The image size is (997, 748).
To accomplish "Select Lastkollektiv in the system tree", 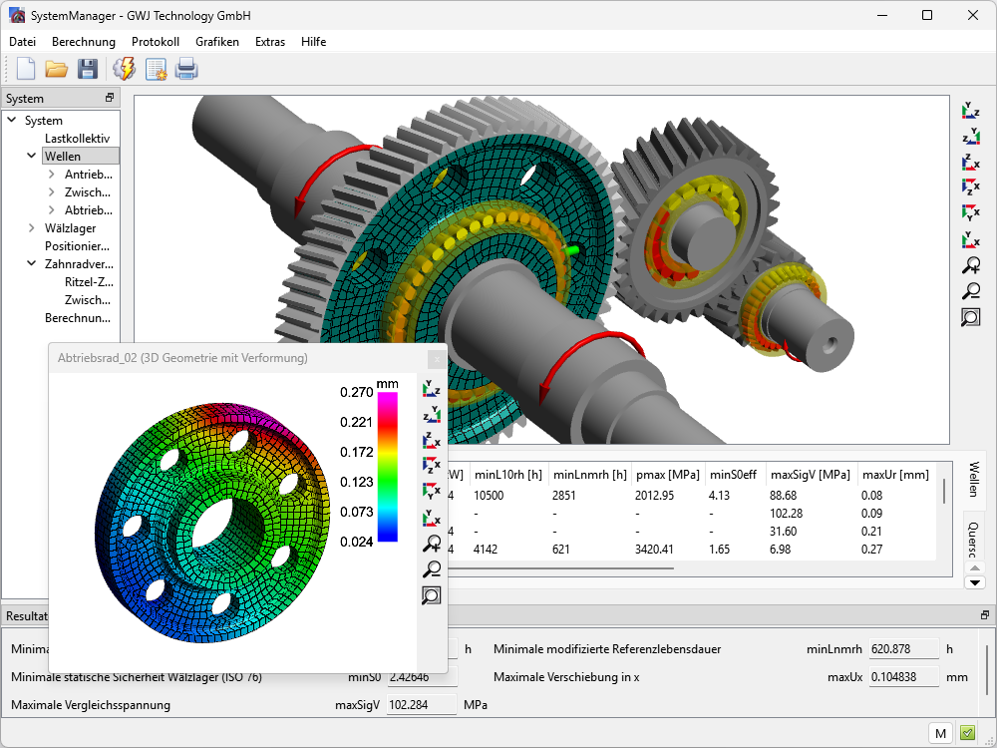I will 77,139.
